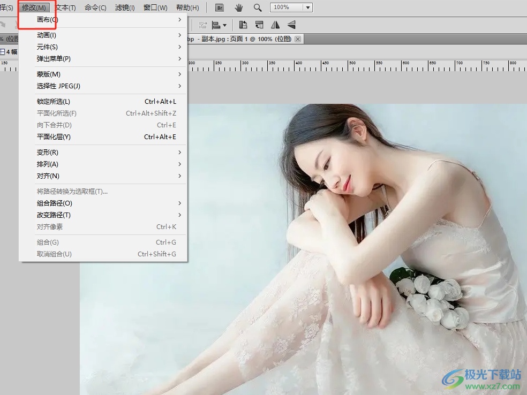Open the 滤镜(I) menu
The width and height of the screenshot is (527, 395).
point(125,7)
